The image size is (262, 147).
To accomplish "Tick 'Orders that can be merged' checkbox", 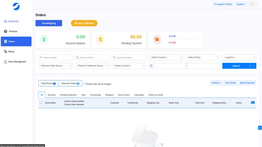I will pos(85,84).
